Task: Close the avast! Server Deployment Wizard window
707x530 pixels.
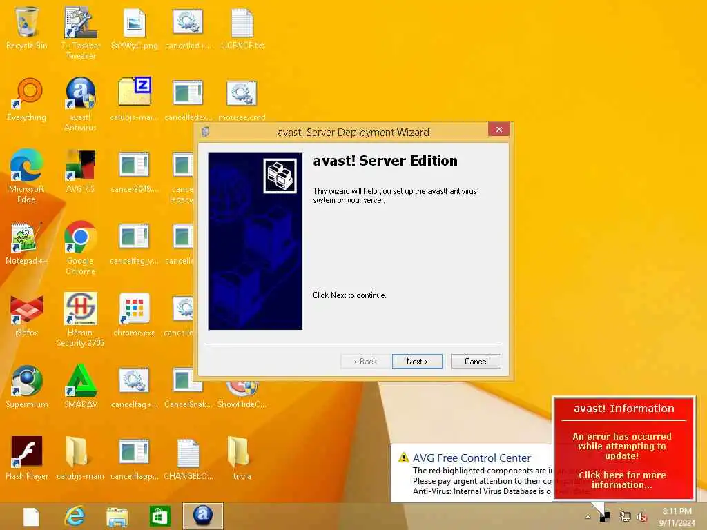Action: tap(498, 130)
